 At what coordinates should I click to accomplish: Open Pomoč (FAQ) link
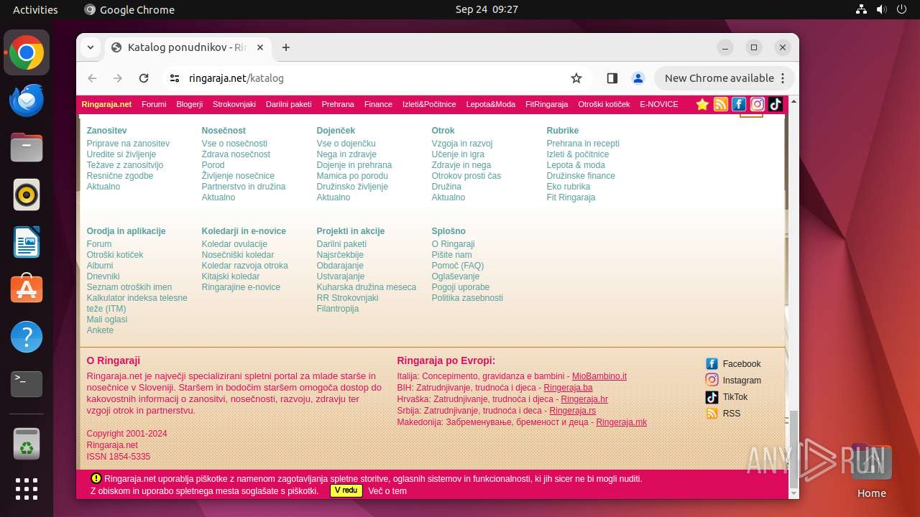pyautogui.click(x=458, y=266)
